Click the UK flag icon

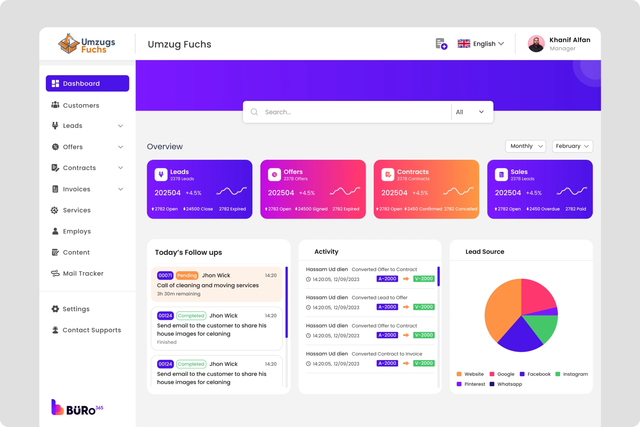(464, 44)
